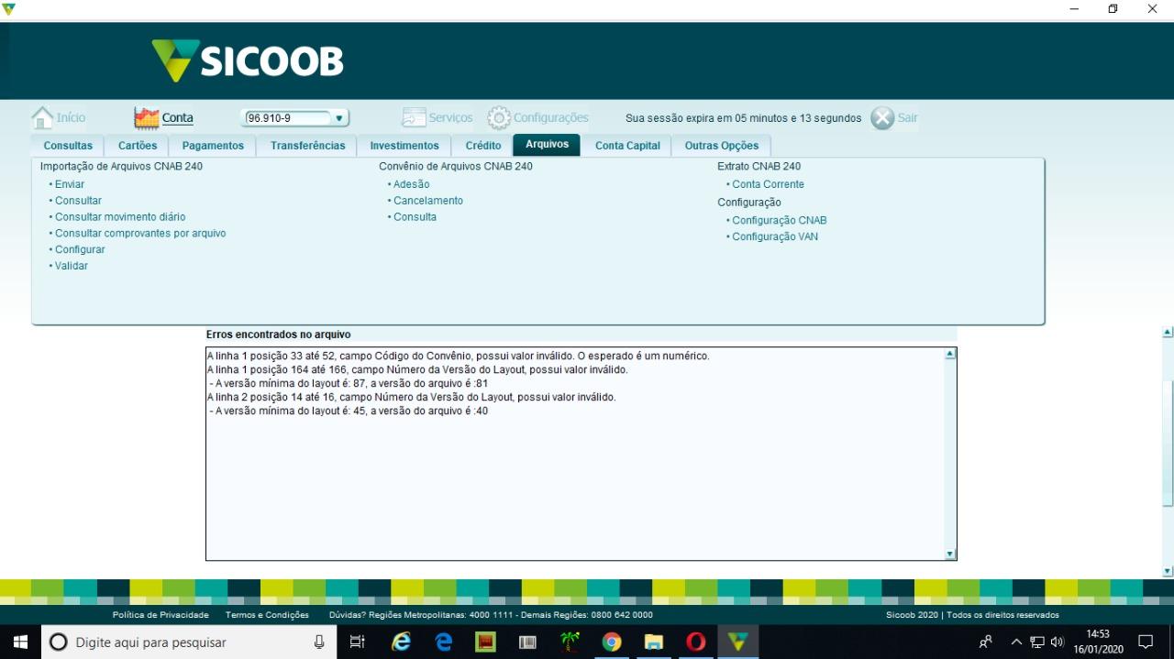Select Sicoob app in taskbar

click(x=737, y=642)
